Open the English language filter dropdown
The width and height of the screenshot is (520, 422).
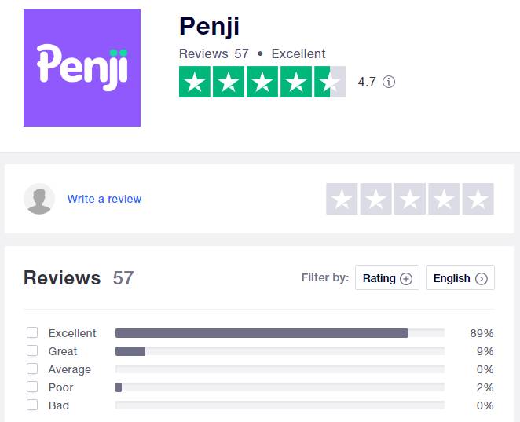460,277
